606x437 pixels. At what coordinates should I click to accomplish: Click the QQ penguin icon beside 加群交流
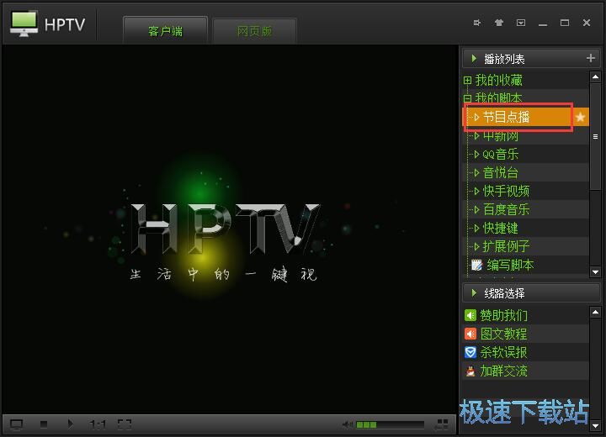[470, 371]
